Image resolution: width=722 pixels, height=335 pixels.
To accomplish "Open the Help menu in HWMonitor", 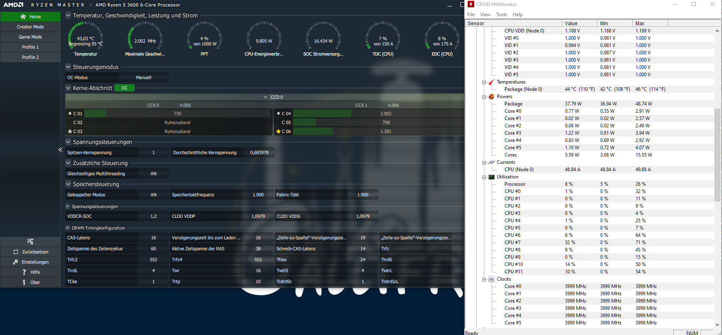I will point(518,15).
